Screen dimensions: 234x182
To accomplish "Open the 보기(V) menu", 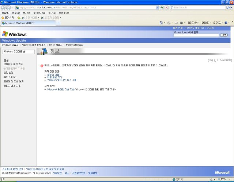I will pos(27,13).
